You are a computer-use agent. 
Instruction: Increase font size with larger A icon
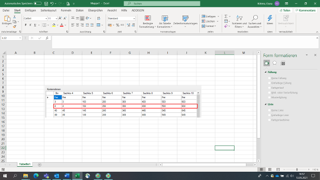click(60, 18)
